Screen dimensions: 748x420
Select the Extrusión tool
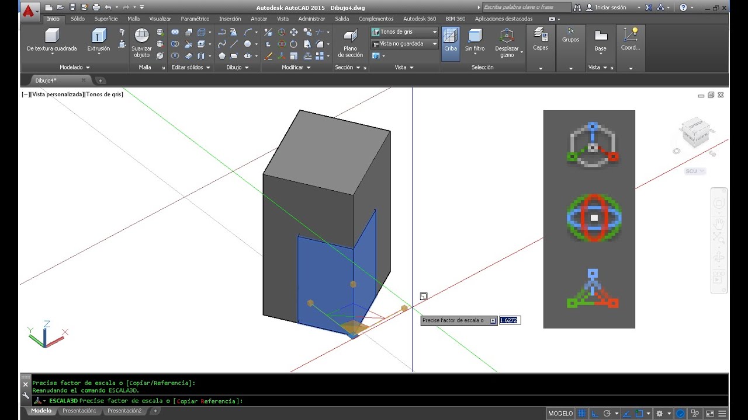pyautogui.click(x=98, y=40)
